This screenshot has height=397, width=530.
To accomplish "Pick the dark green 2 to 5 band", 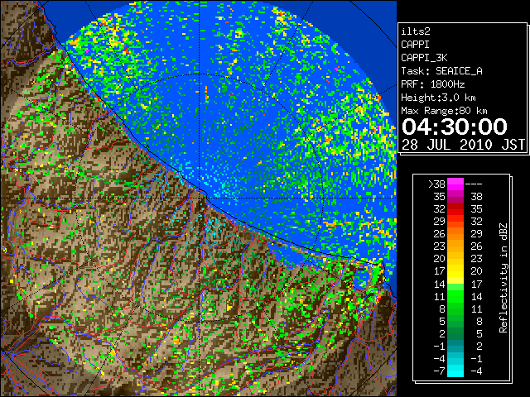I will tap(455, 333).
